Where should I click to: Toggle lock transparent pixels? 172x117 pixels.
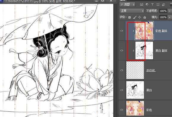130,17
